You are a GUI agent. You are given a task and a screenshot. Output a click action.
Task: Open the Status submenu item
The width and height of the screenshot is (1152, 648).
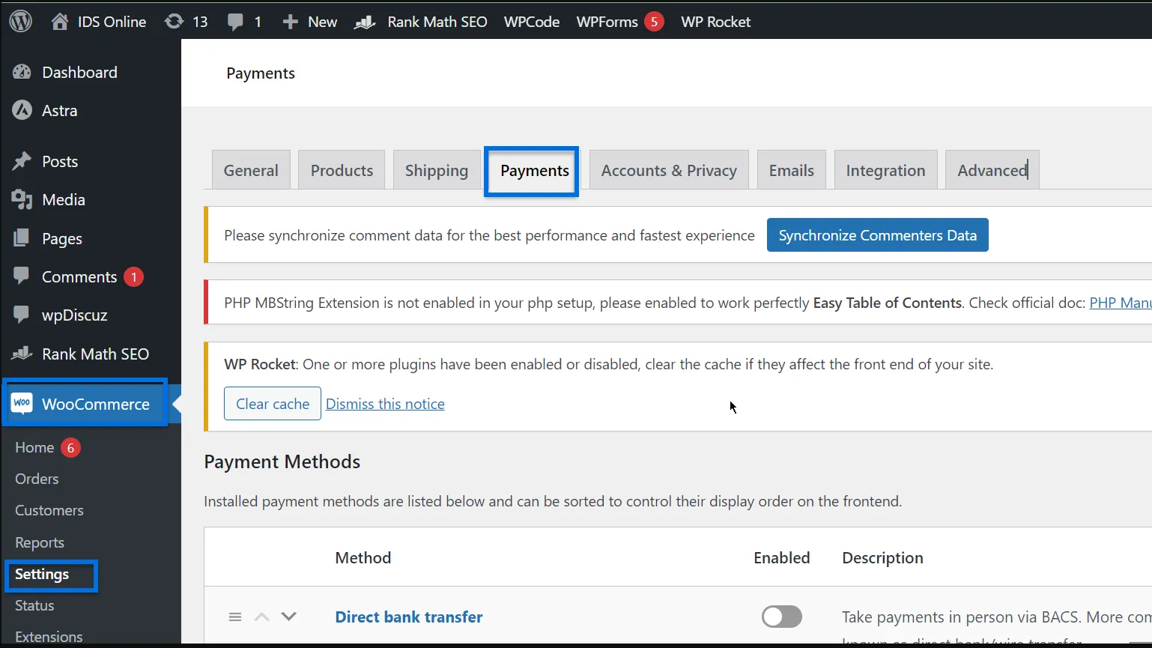point(34,605)
